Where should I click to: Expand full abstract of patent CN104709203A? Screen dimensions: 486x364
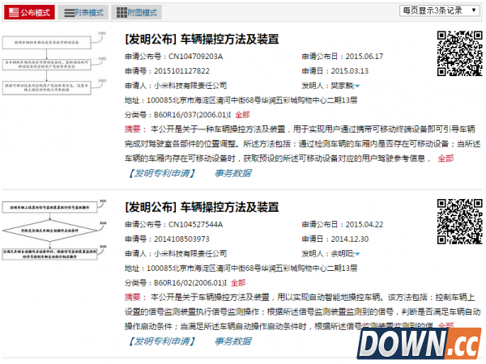(446, 159)
